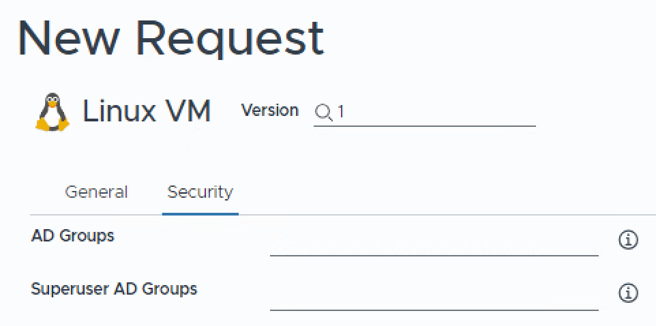Select version value 1 in the field
The image size is (656, 326).
click(341, 112)
